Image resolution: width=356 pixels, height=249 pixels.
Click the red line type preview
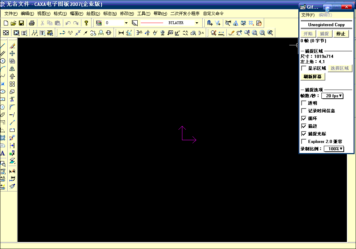tap(152, 23)
